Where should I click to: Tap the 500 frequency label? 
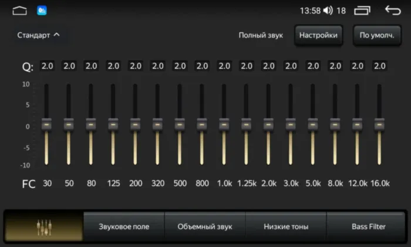pyautogui.click(x=180, y=183)
